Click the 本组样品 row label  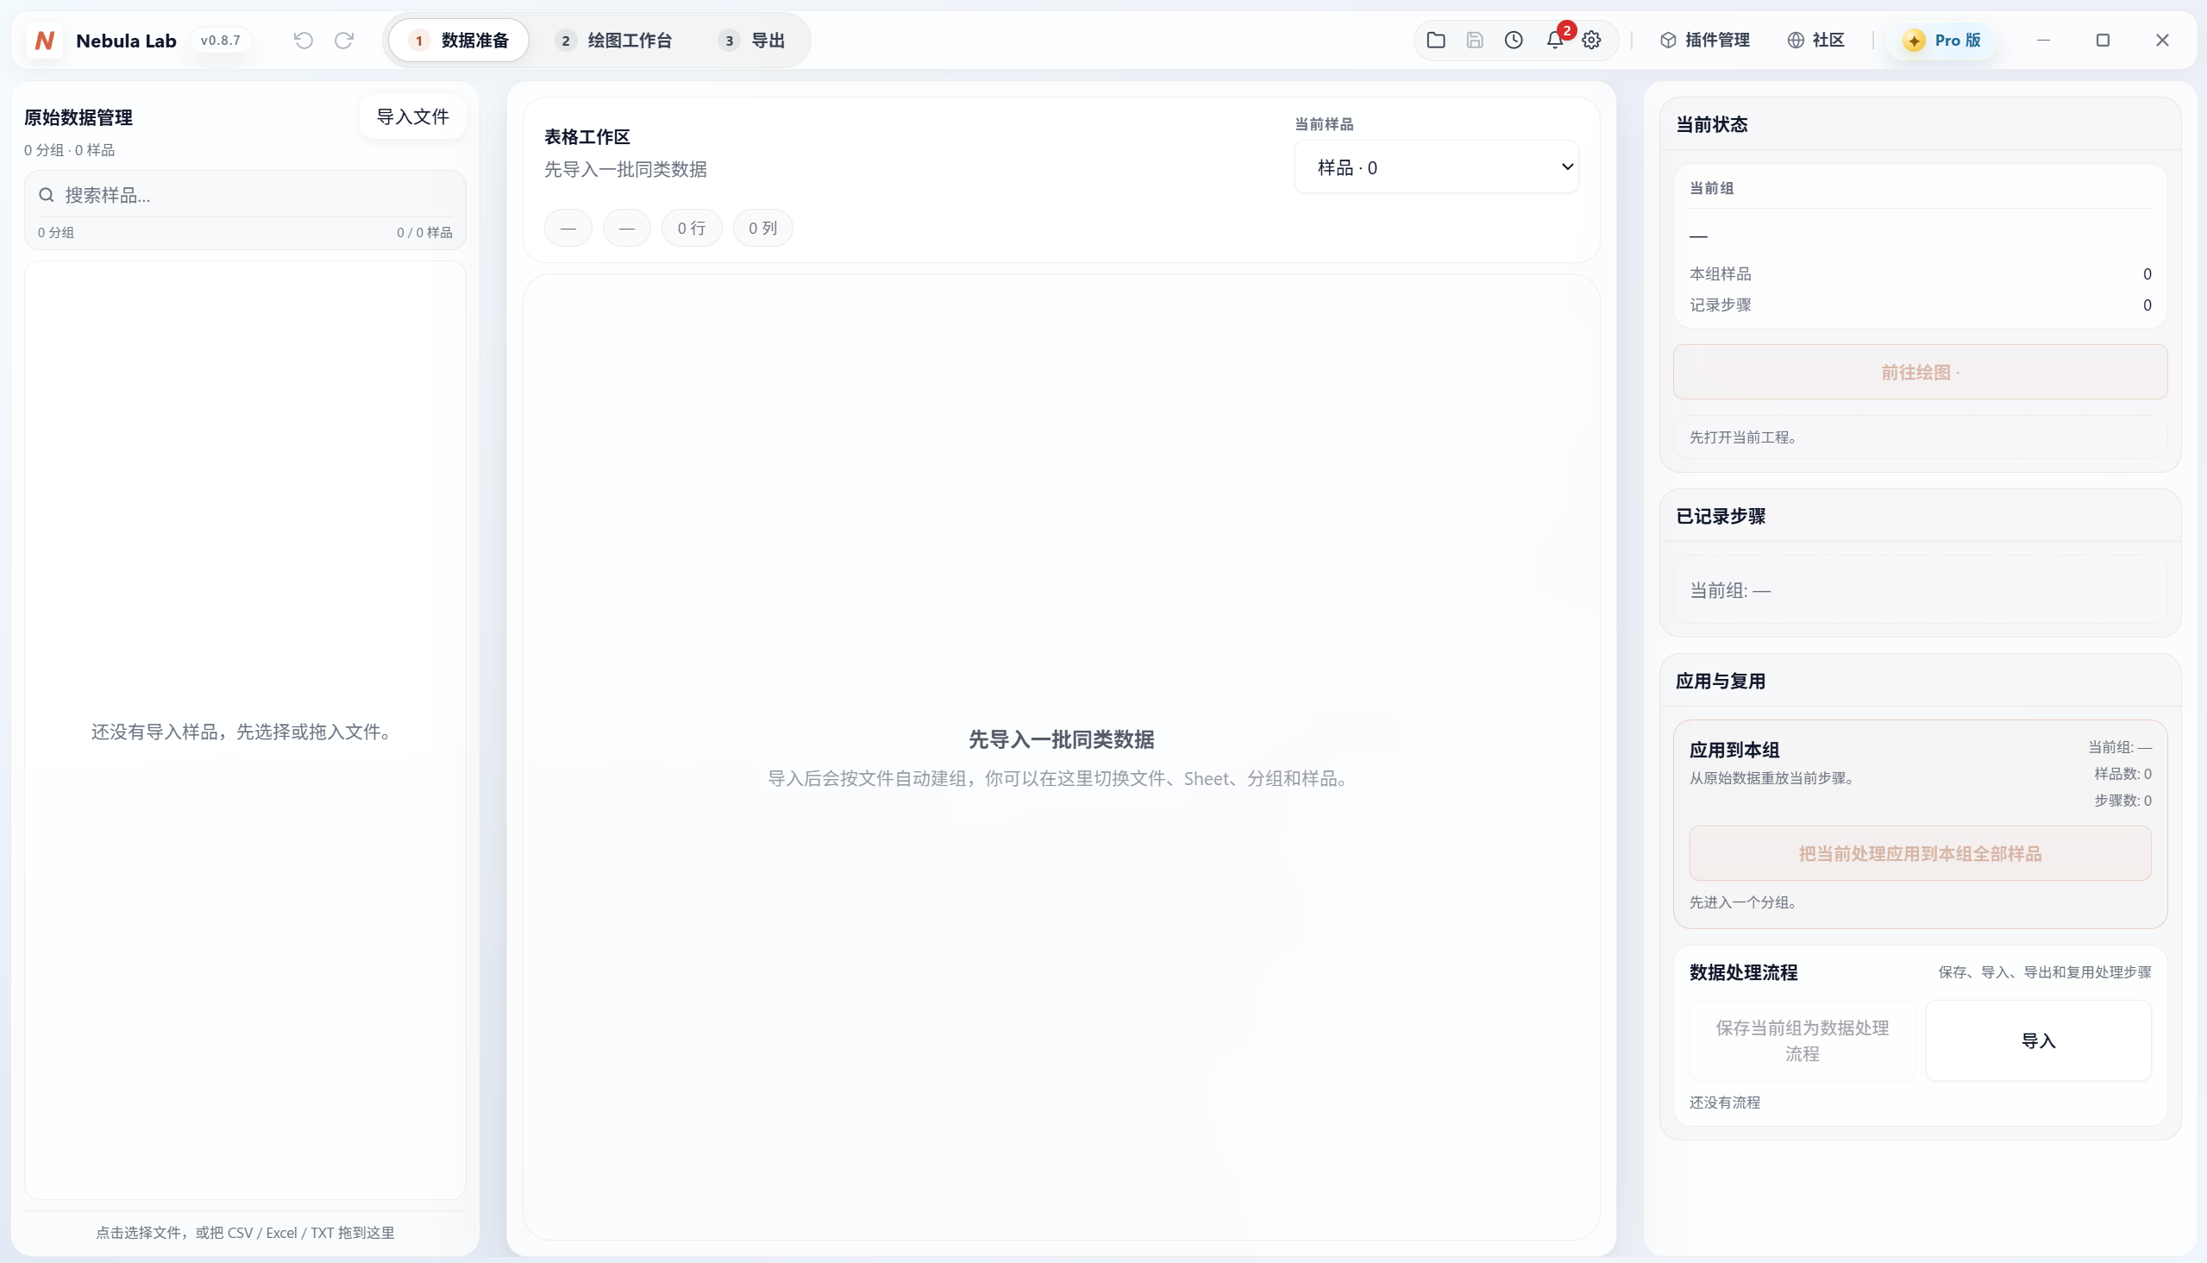point(1721,274)
